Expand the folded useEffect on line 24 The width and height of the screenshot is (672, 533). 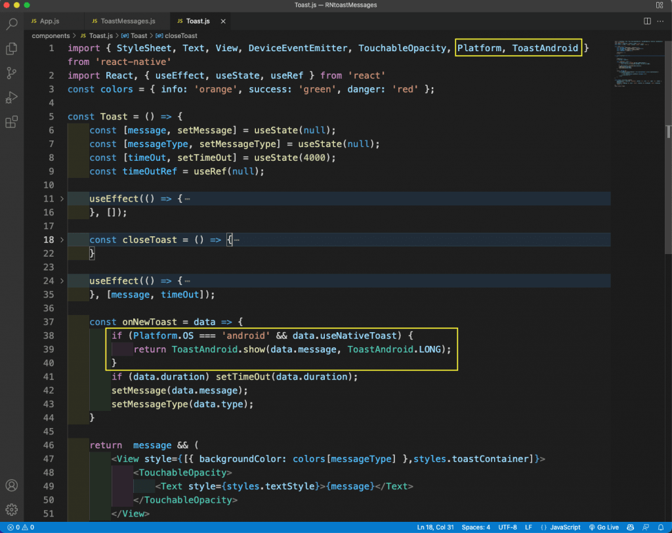coord(61,280)
